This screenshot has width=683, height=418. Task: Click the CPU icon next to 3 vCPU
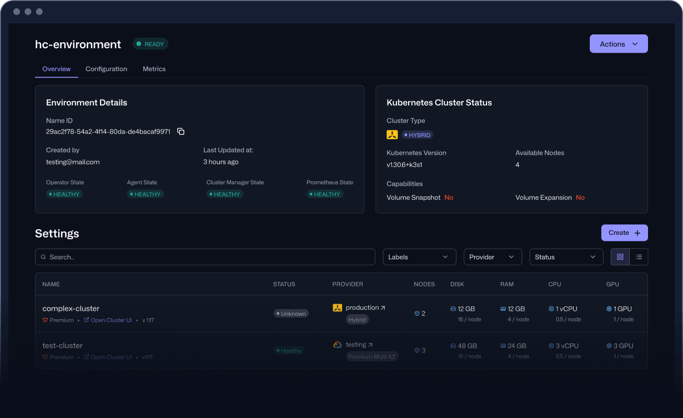click(x=551, y=346)
